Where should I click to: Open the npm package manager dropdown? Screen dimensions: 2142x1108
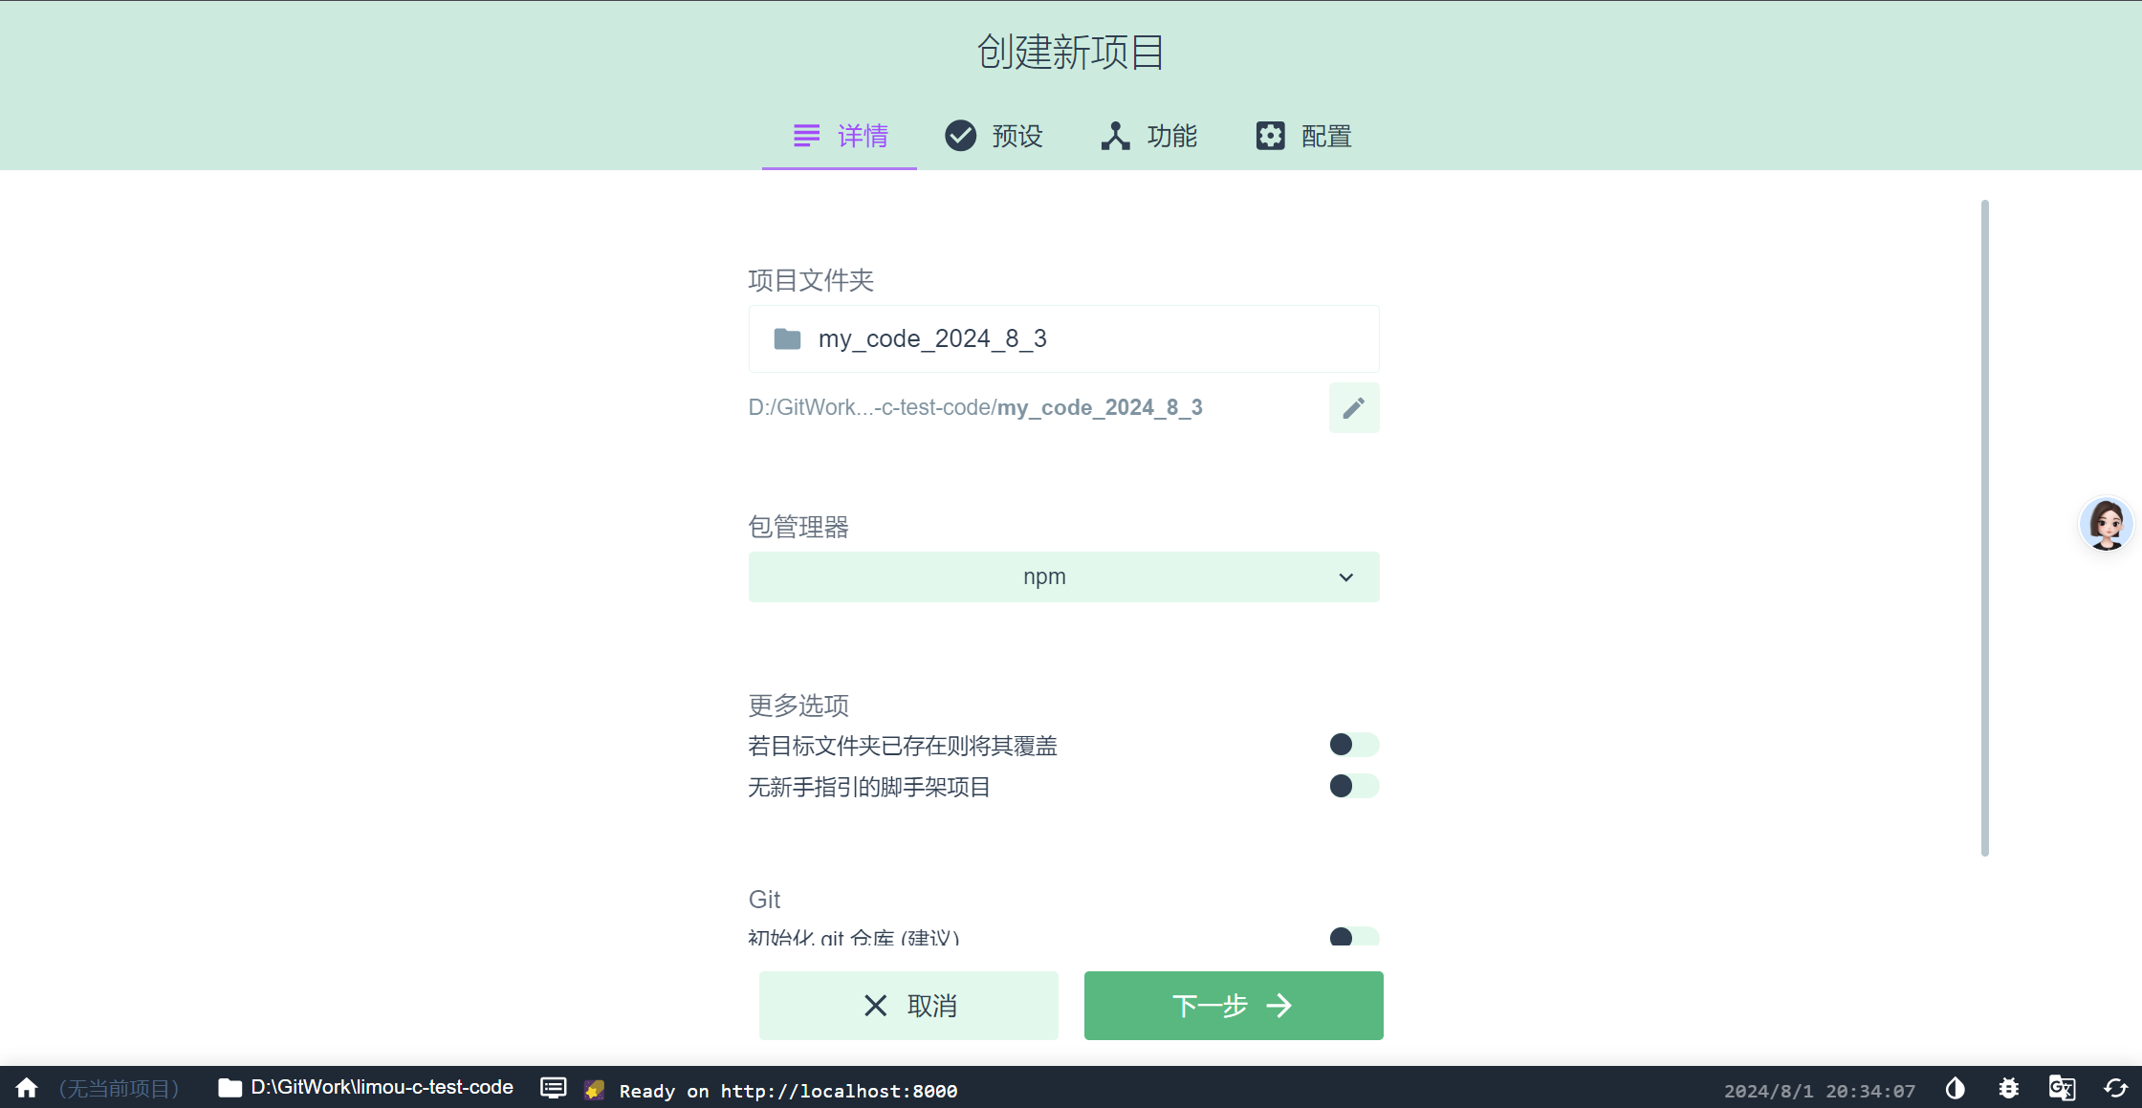(x=1063, y=576)
